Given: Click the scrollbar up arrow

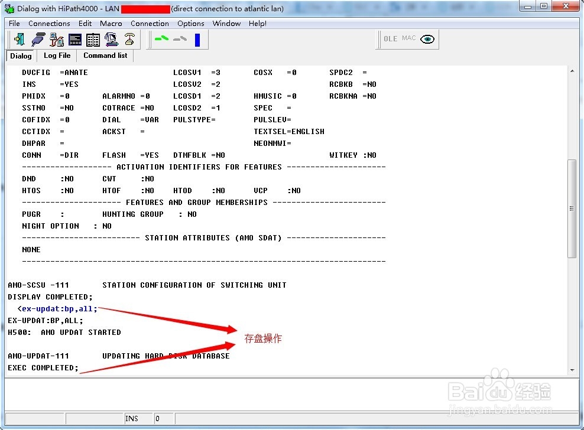Looking at the screenshot, I should coord(572,71).
